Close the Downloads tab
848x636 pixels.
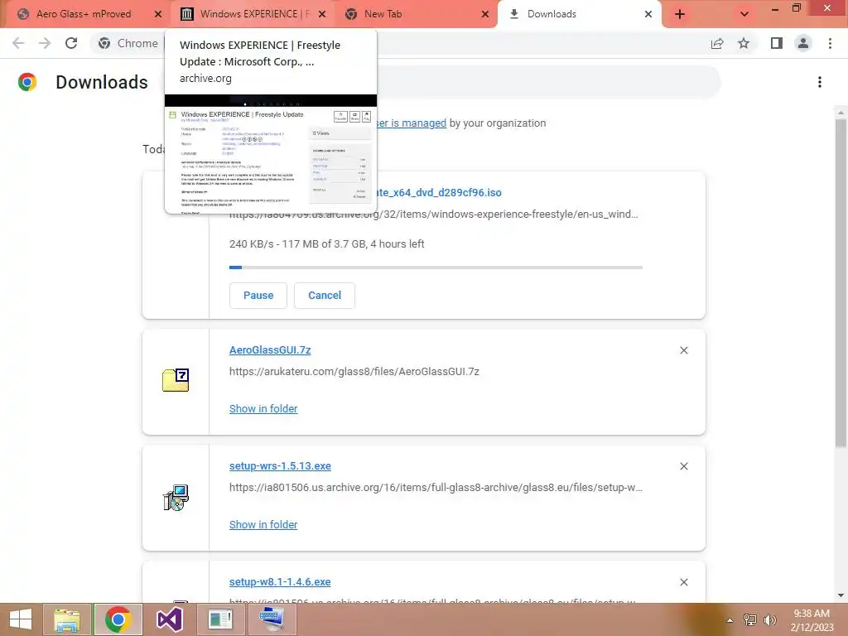coord(648,14)
